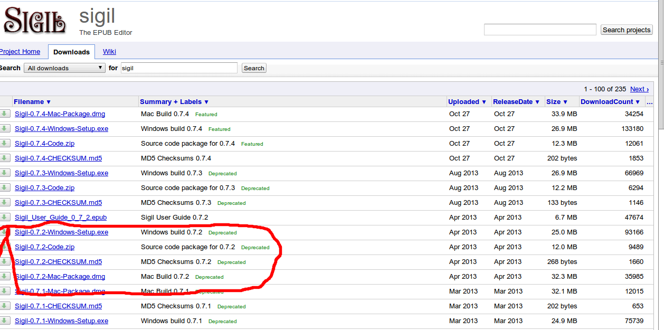Click the 133180 download count cell
The image size is (664, 330).
click(x=633, y=128)
